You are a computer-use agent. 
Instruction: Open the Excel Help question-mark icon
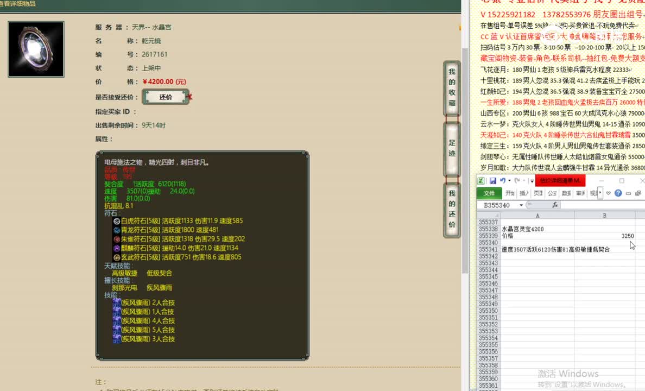(x=618, y=193)
